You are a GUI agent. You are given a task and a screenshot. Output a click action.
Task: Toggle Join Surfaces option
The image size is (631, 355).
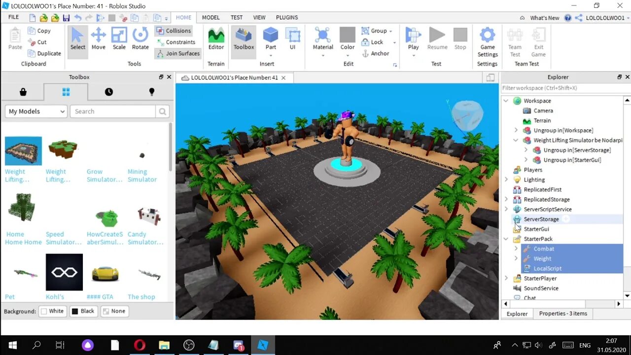pyautogui.click(x=178, y=53)
